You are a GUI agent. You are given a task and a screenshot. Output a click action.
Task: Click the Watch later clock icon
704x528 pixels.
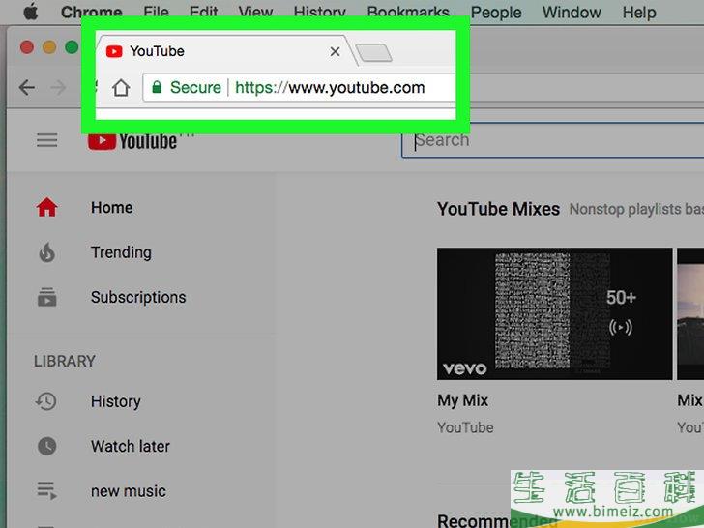tap(47, 446)
